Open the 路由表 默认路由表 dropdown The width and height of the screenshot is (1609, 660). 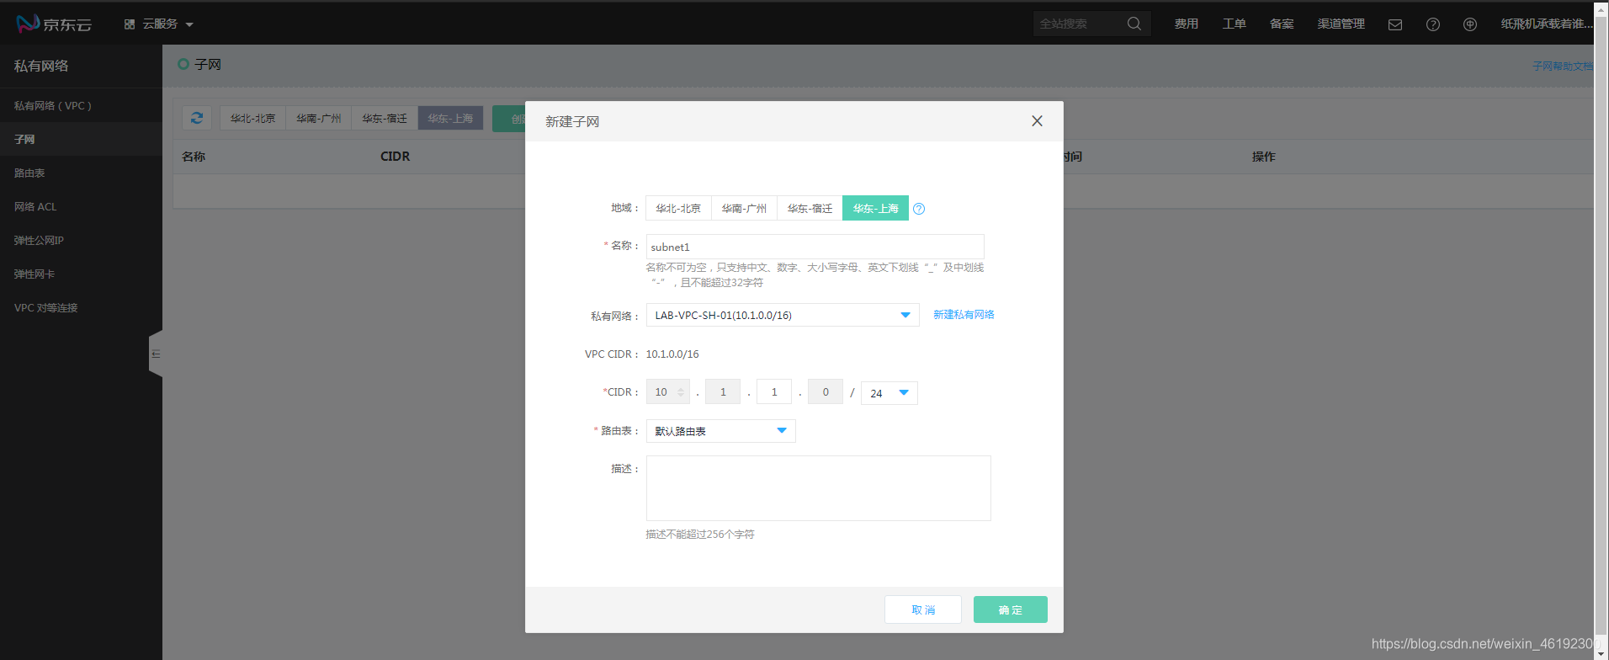[720, 431]
